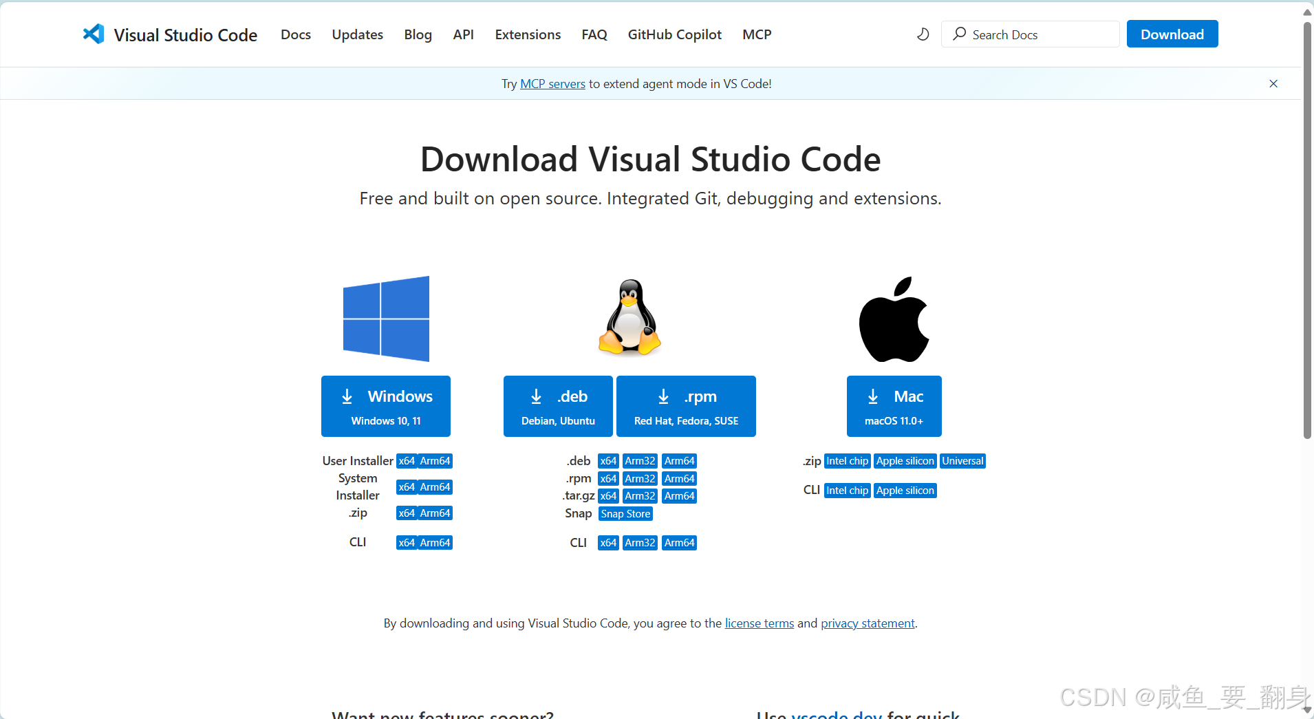Screen dimensions: 1314x719
Task: Select Windows CLI Arm64 download
Action: (x=435, y=543)
